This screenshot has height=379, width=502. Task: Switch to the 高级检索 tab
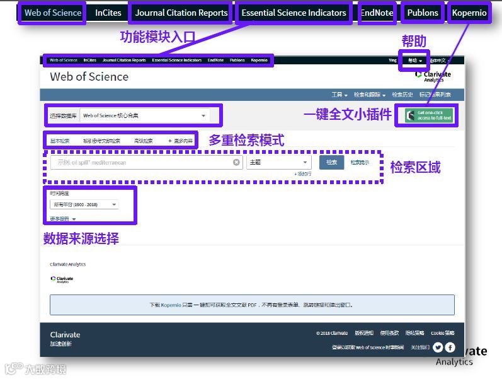[x=143, y=141]
